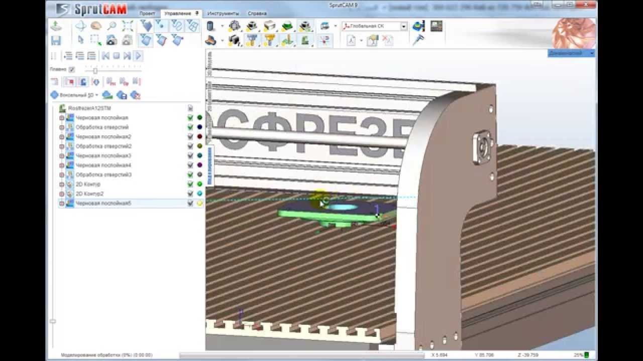Click the delete simulation result cloud icon
Viewport: 643px width, 361px height.
pyautogui.click(x=135, y=95)
